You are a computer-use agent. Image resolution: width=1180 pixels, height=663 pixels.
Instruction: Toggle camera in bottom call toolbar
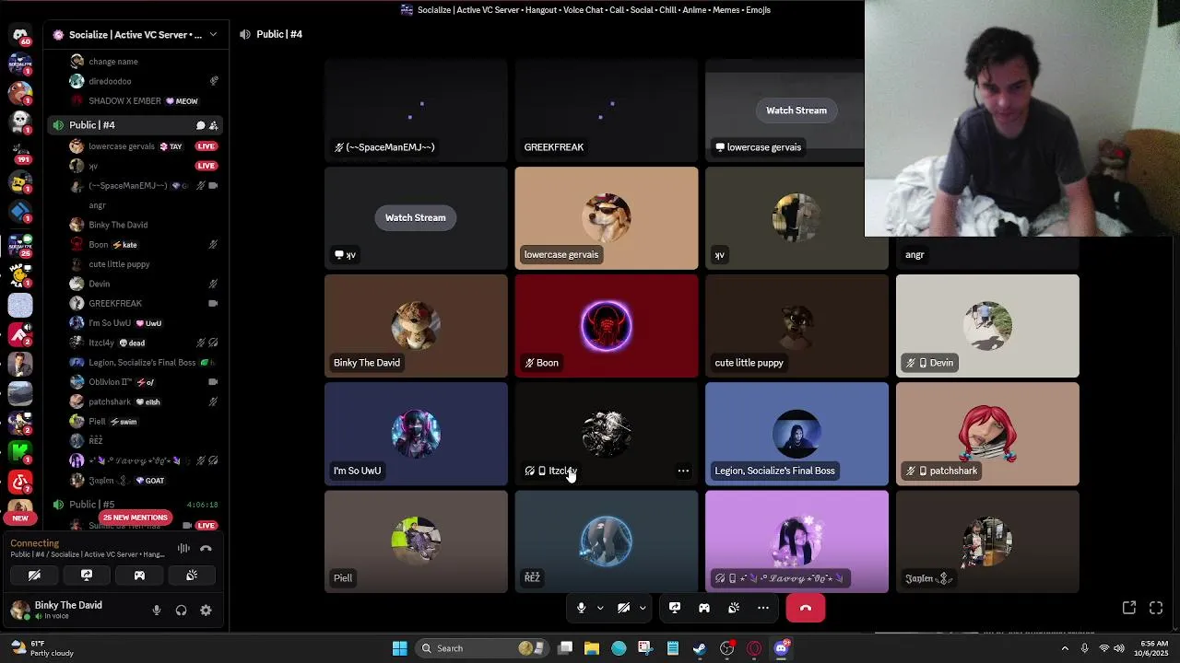coord(623,608)
